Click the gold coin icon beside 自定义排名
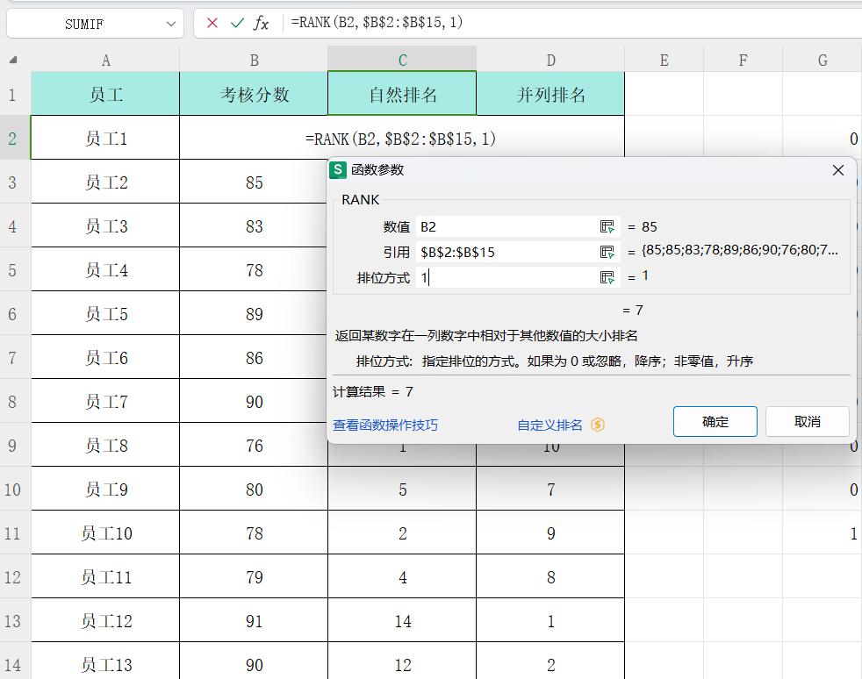Screen dimensions: 862x679 click(x=598, y=425)
